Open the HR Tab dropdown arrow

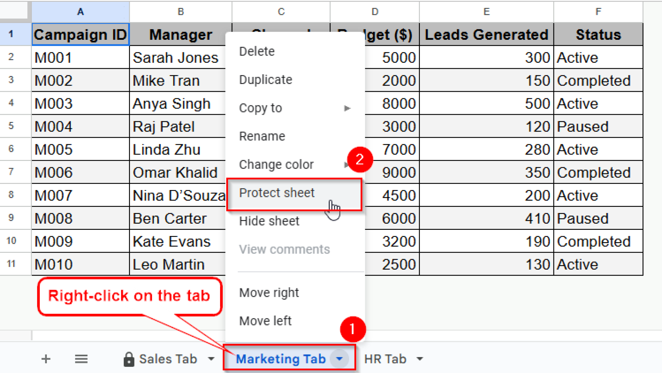(x=420, y=358)
